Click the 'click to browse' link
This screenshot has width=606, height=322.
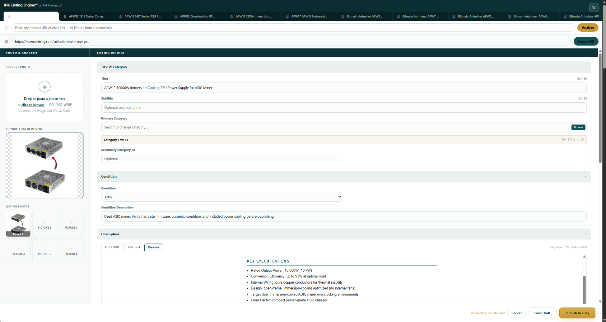coord(33,105)
